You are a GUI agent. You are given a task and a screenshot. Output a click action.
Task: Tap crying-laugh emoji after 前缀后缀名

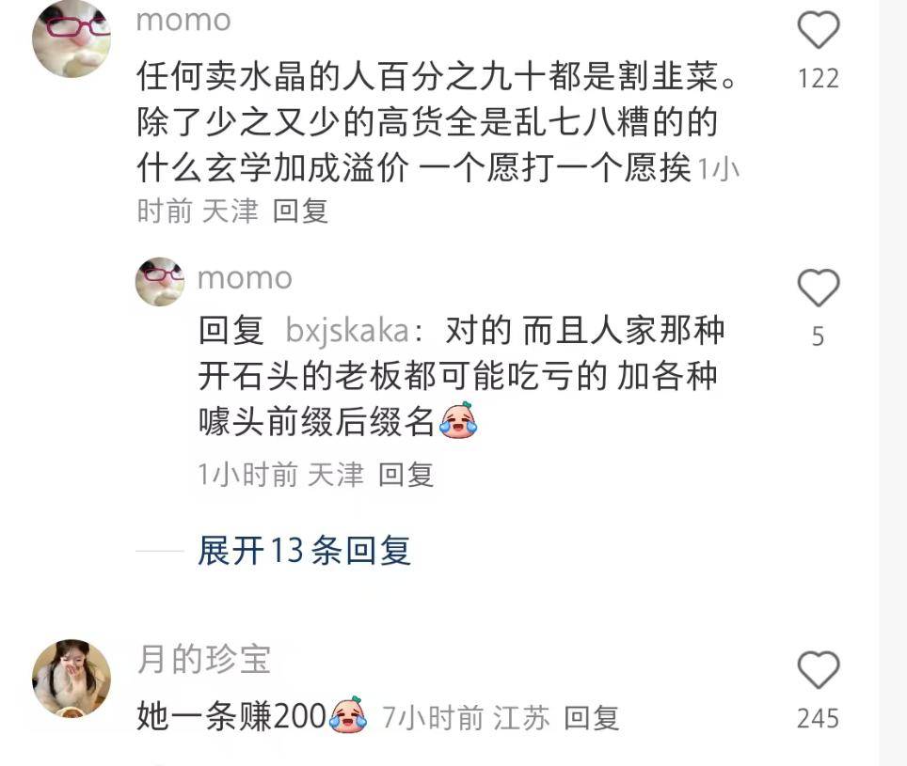point(458,420)
